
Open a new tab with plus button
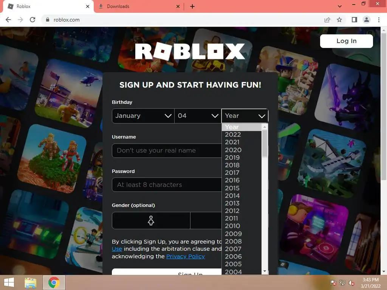click(x=192, y=6)
